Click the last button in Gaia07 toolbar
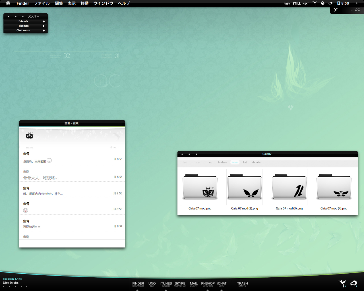Screen dimensions: 364x291 coord(185,162)
